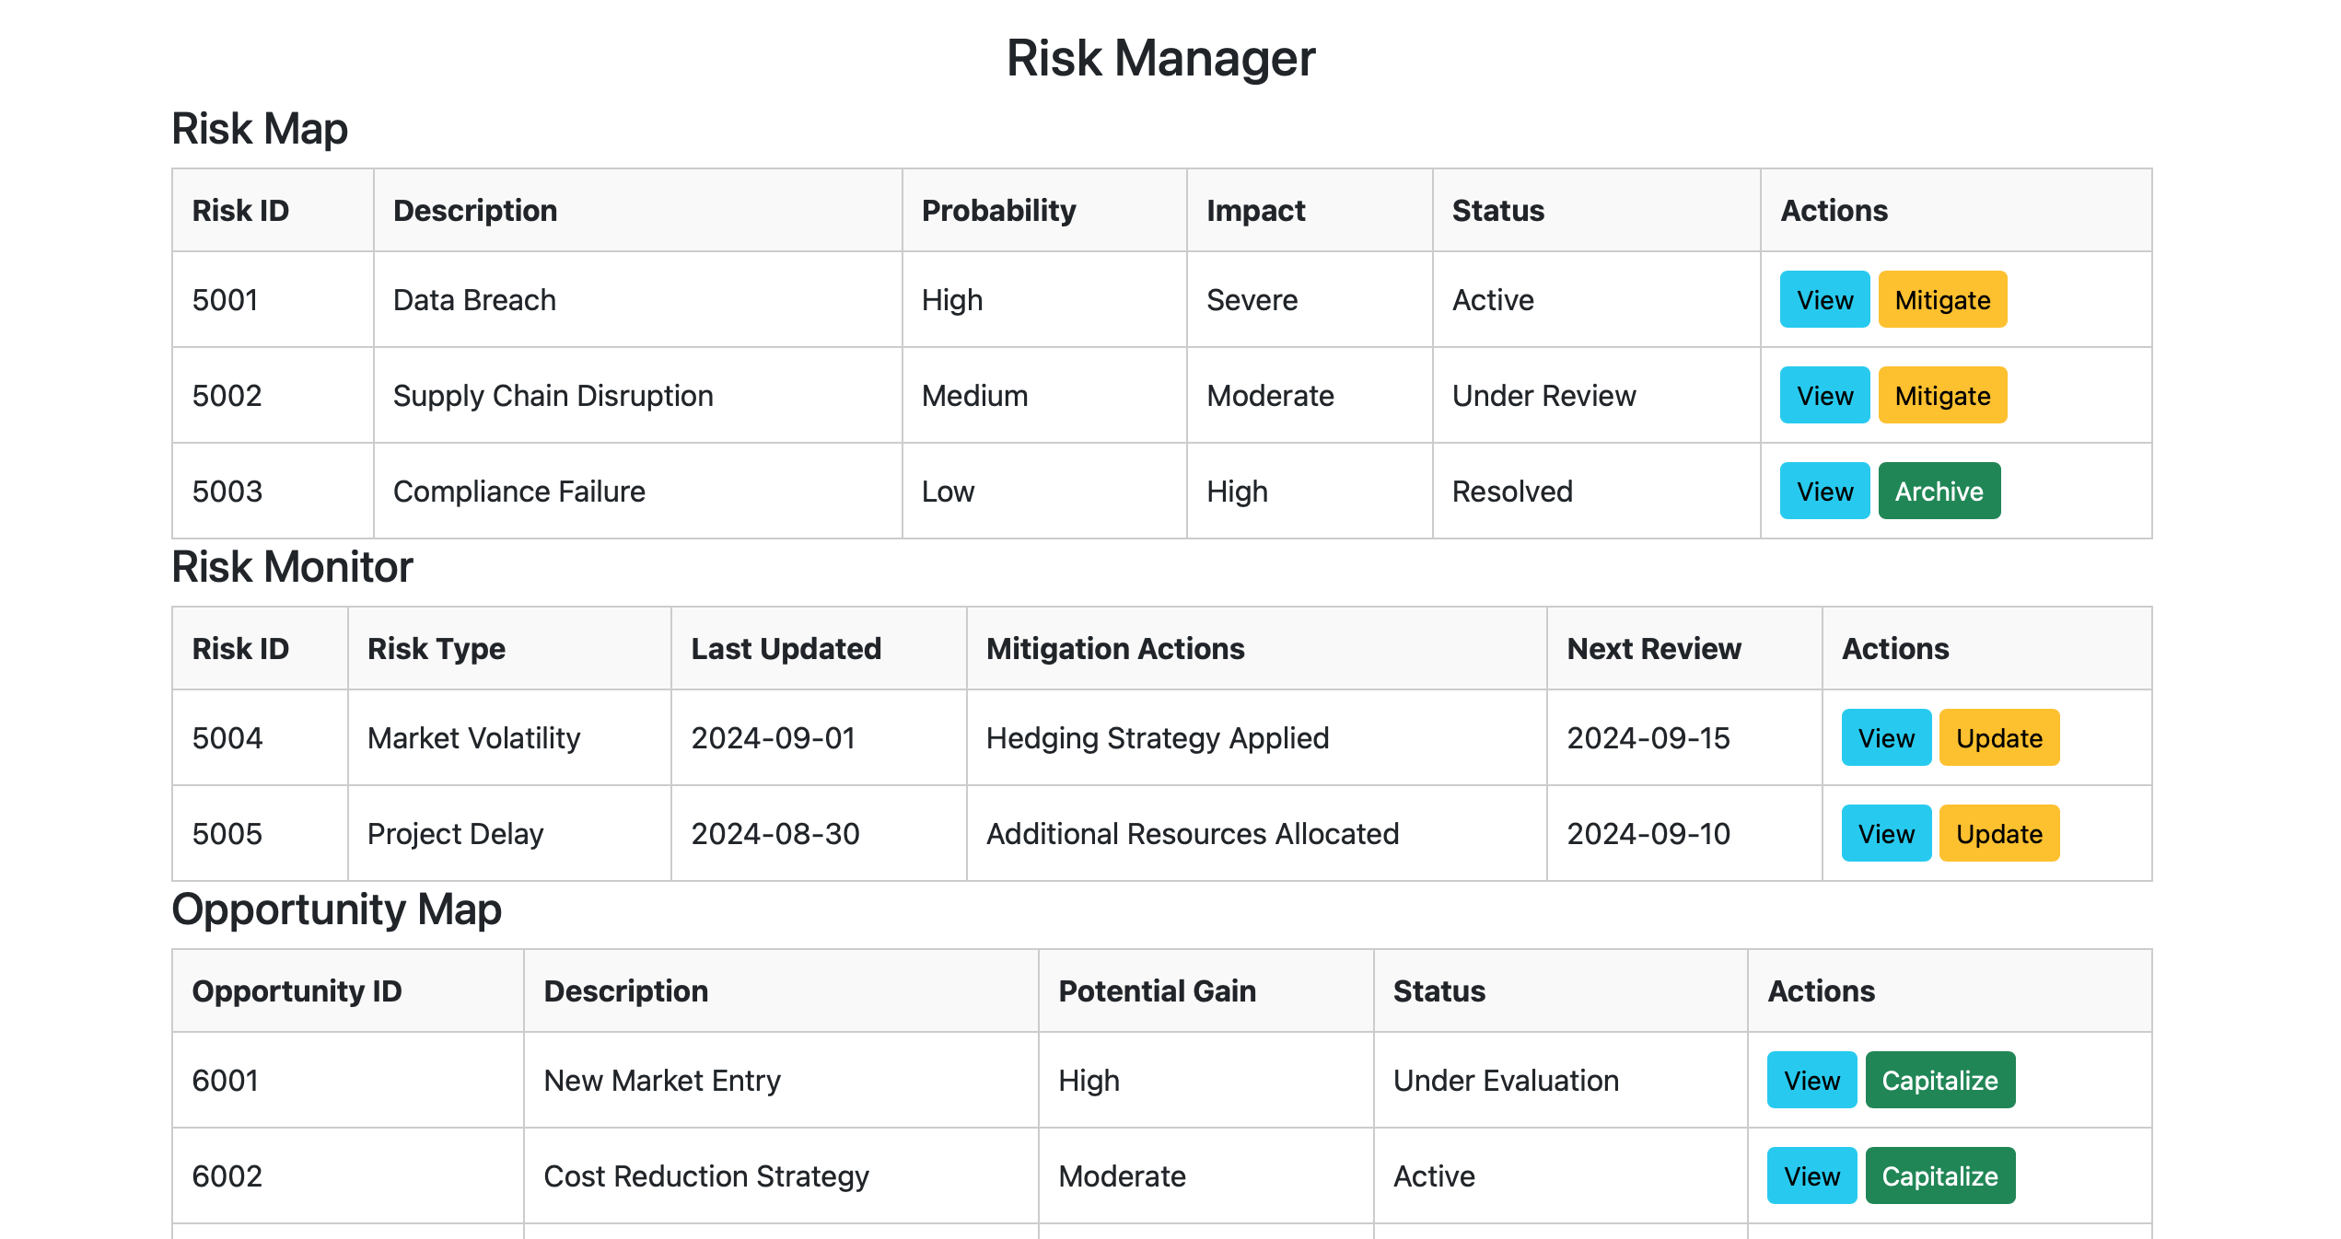
Task: Click the Potential Gain column header
Action: pos(1156,991)
